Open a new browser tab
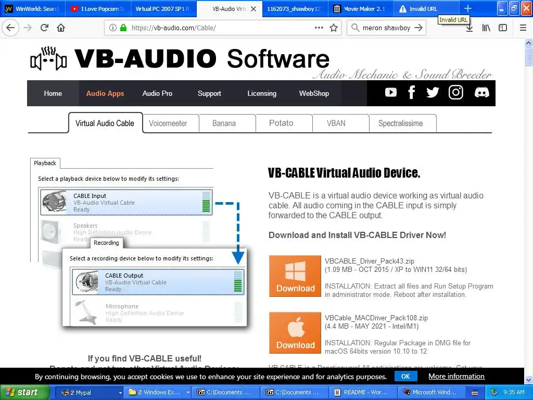The height and width of the screenshot is (400, 533). pos(468,8)
